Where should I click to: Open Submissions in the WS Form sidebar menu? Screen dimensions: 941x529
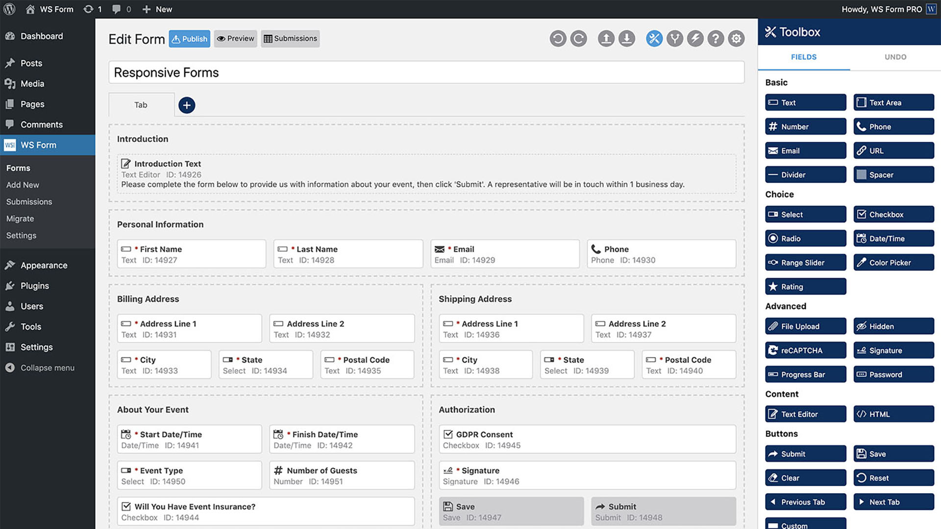coord(29,202)
